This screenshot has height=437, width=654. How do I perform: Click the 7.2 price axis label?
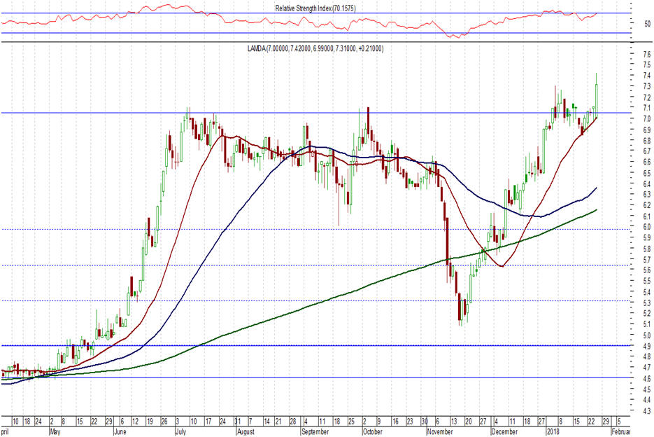(x=646, y=97)
